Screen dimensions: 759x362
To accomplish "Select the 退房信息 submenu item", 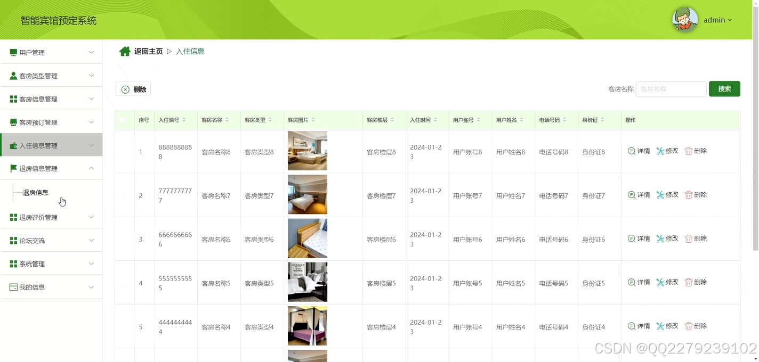I will click(x=35, y=192).
